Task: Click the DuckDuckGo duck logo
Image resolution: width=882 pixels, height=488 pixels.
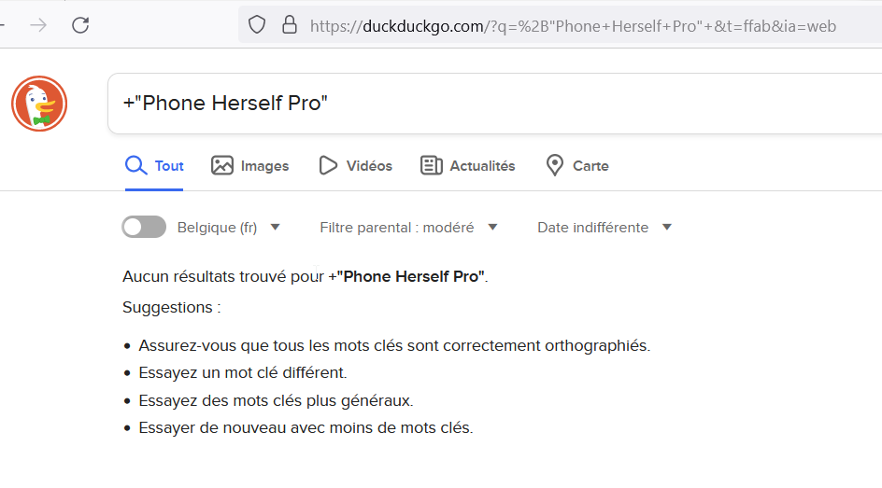Action: pos(39,104)
